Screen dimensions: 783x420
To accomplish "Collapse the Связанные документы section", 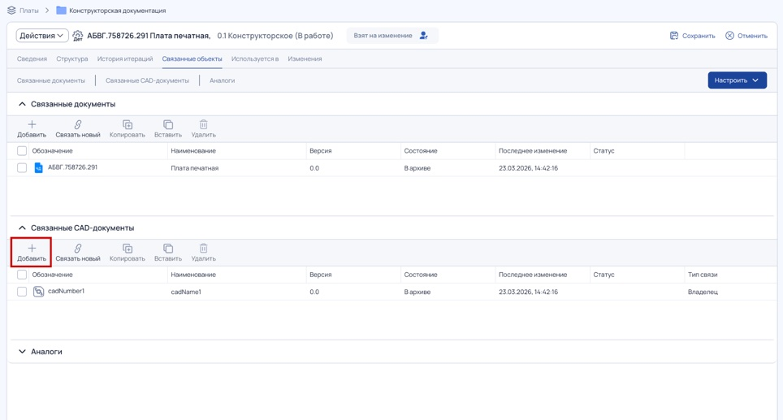I will pyautogui.click(x=22, y=104).
